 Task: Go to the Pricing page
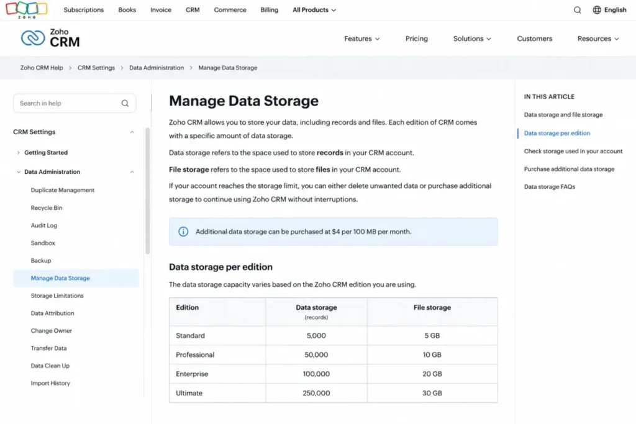pos(417,38)
